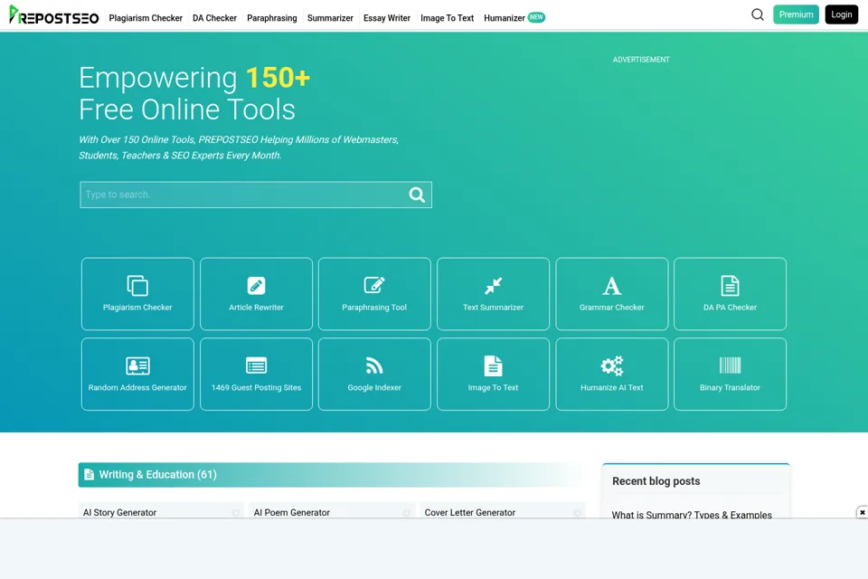Open the Article Rewriter card label

(x=256, y=307)
